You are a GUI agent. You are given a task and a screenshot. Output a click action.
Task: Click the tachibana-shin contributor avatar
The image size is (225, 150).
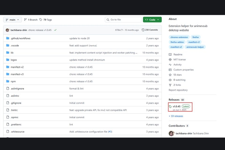[172, 133]
